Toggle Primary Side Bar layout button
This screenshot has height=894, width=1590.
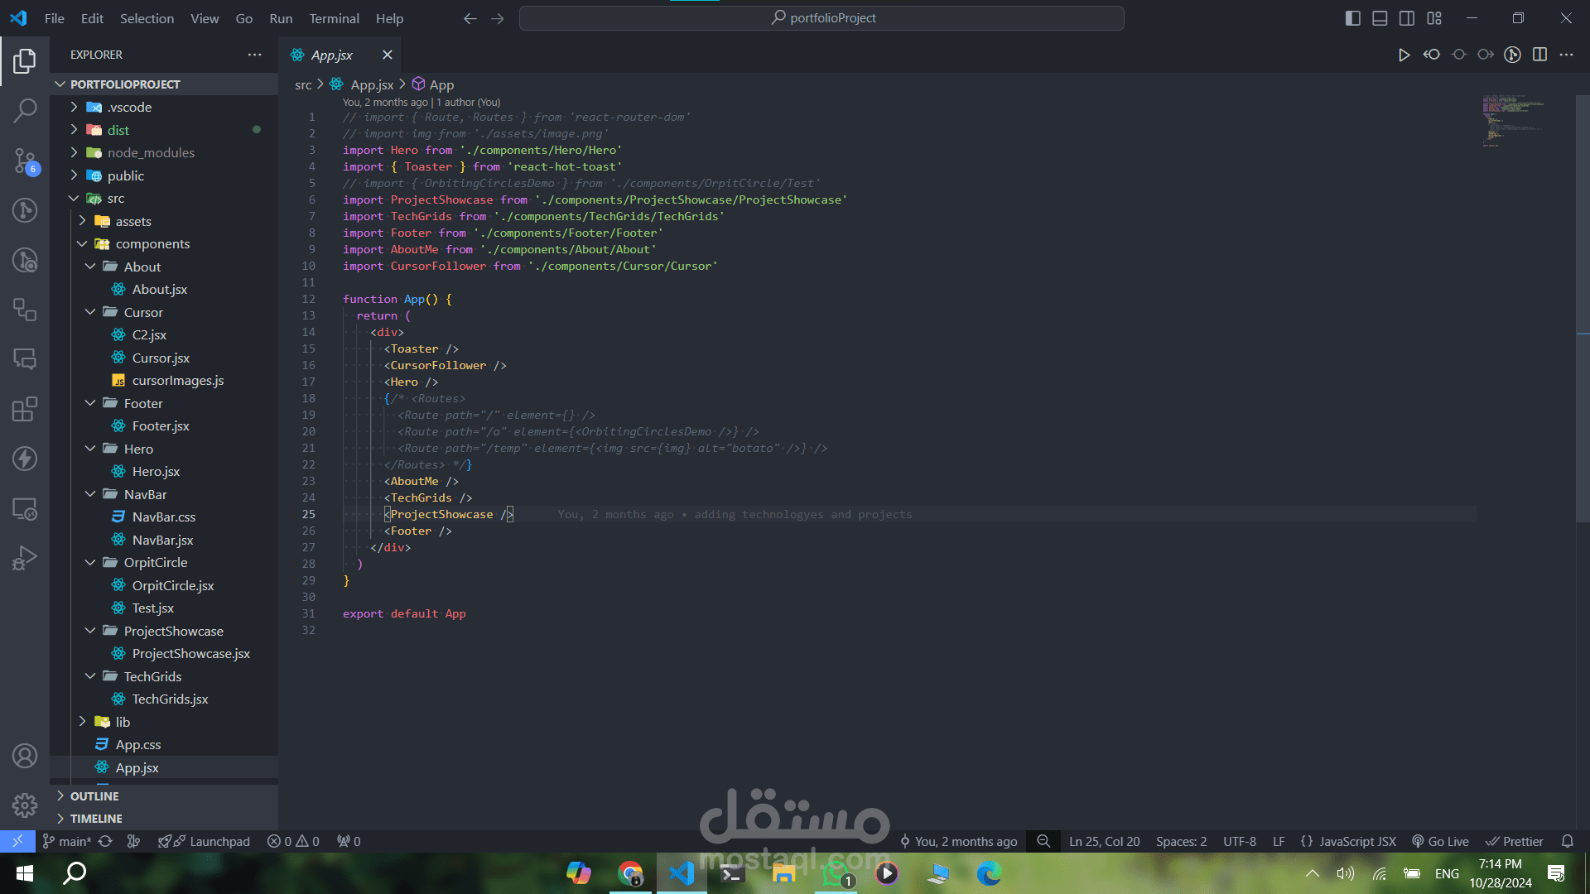pyautogui.click(x=1352, y=18)
